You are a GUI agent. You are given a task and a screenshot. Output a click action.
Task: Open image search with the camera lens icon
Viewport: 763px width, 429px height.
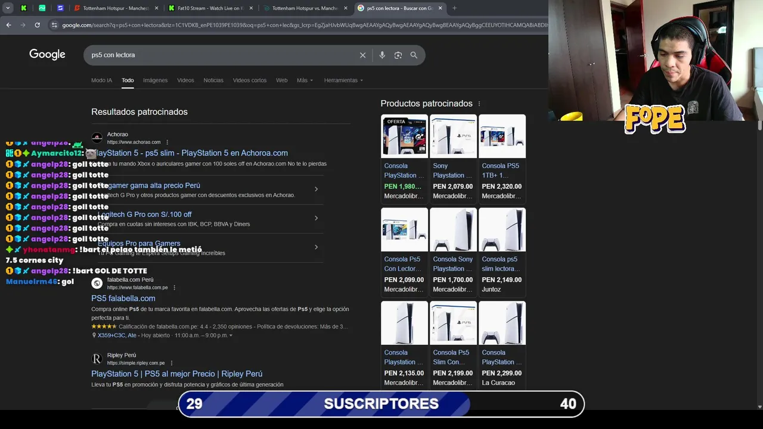(398, 55)
